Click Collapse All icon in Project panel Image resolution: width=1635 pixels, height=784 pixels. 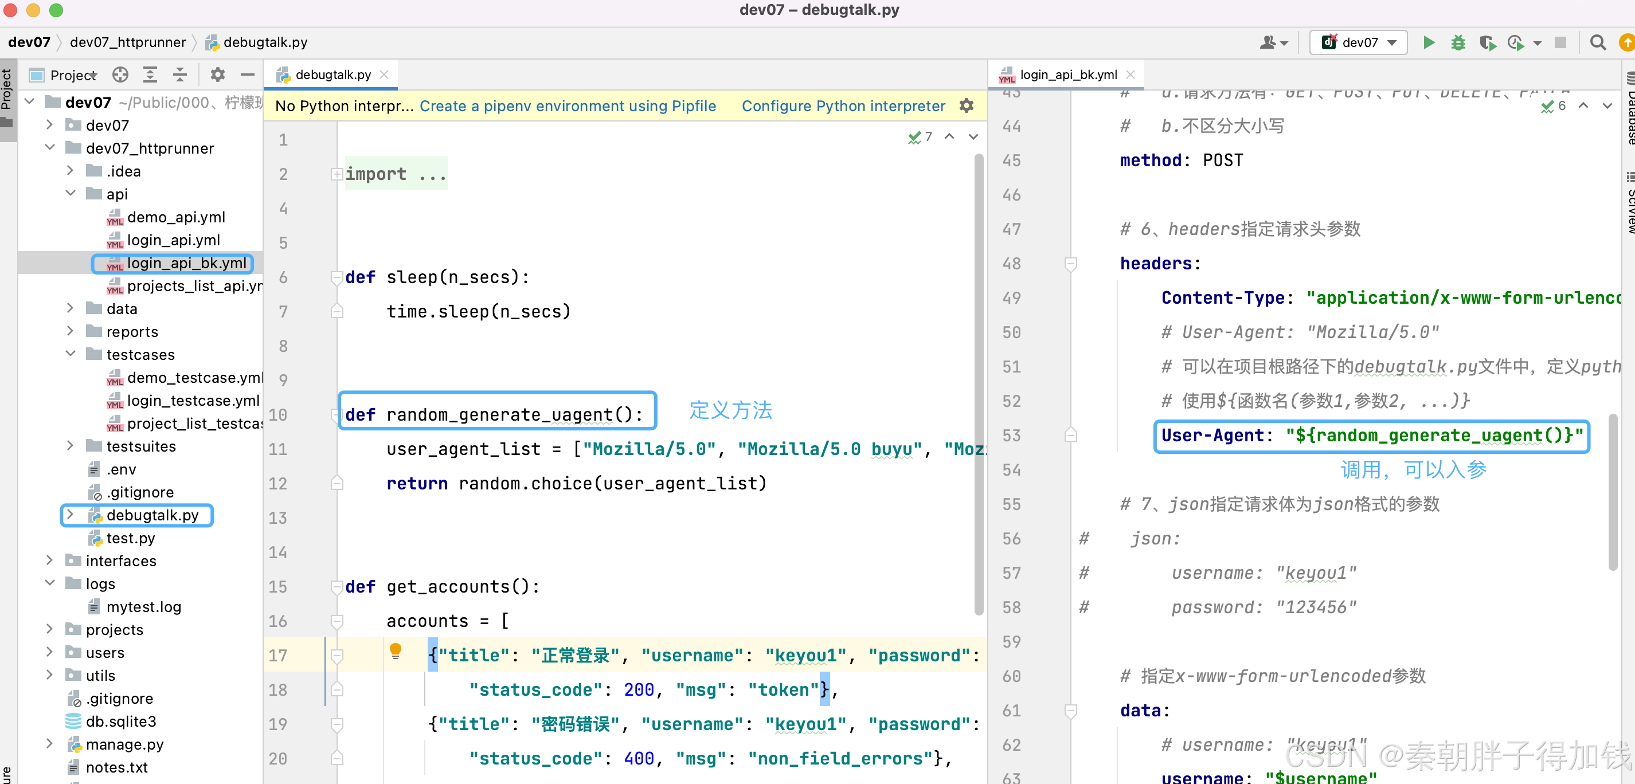click(180, 75)
